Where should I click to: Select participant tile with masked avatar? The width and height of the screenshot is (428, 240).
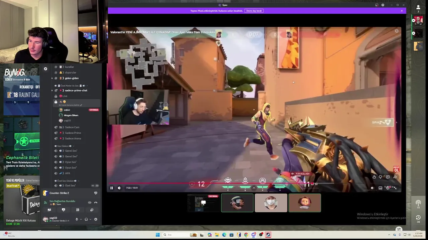pos(271,203)
